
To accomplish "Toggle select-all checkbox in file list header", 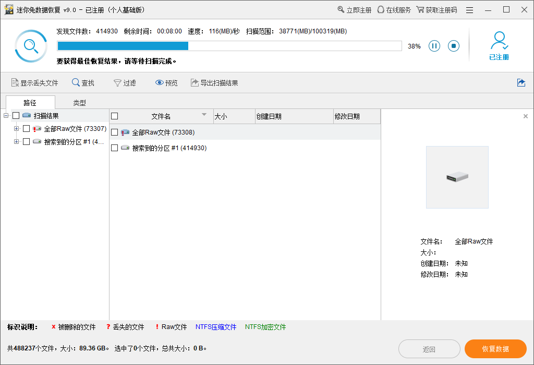I will point(115,116).
